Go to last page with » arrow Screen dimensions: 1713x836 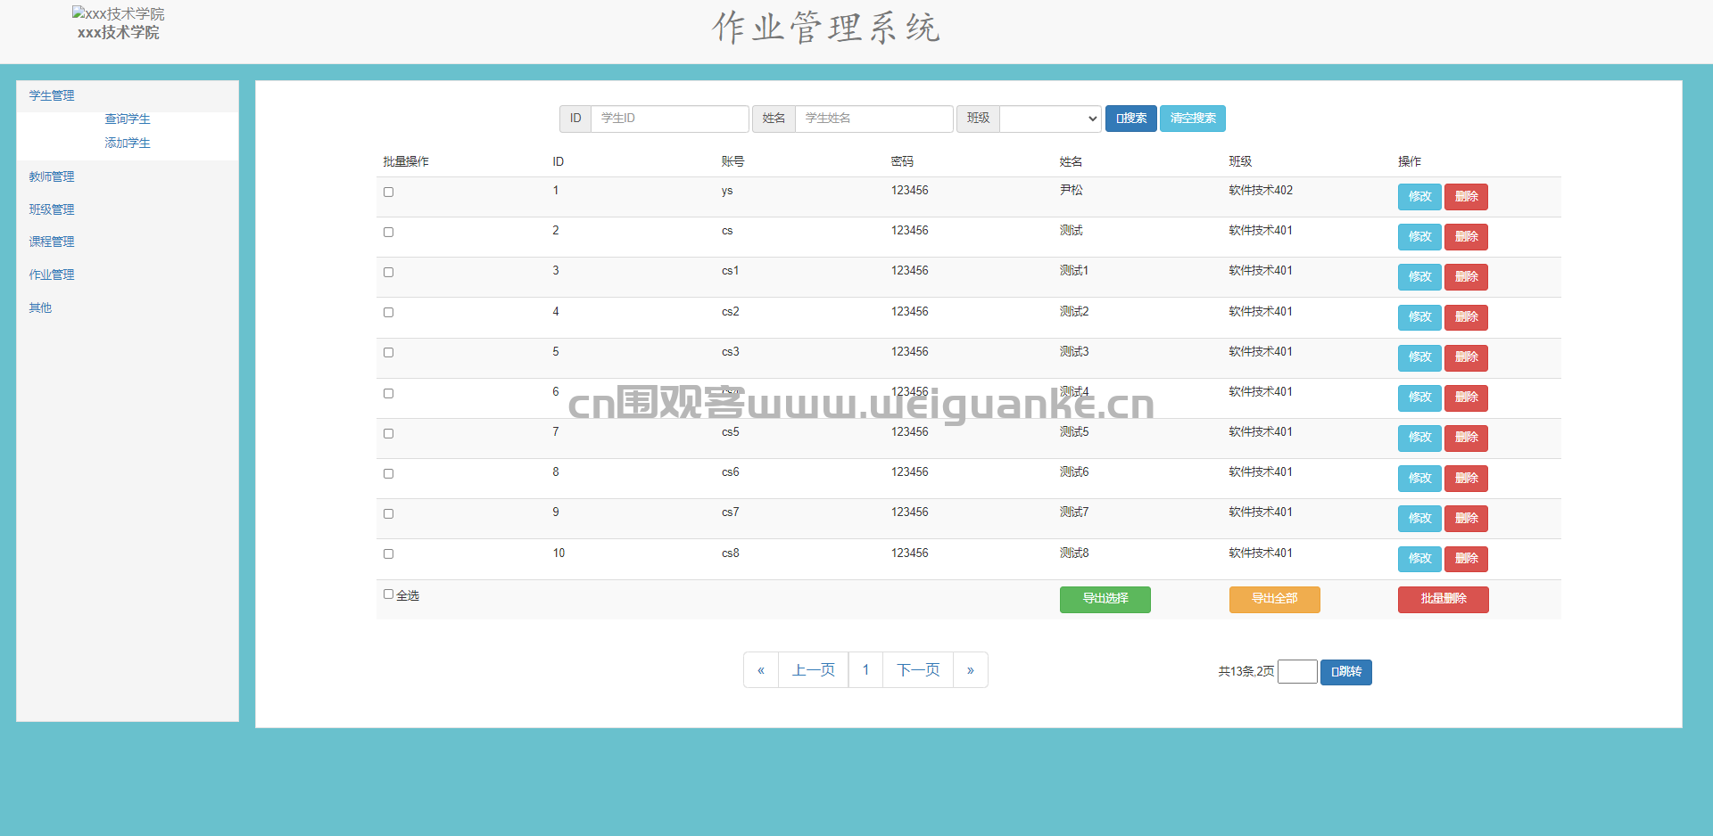pyautogui.click(x=971, y=670)
